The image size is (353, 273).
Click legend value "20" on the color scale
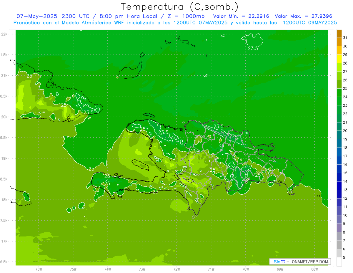[x=345, y=131]
